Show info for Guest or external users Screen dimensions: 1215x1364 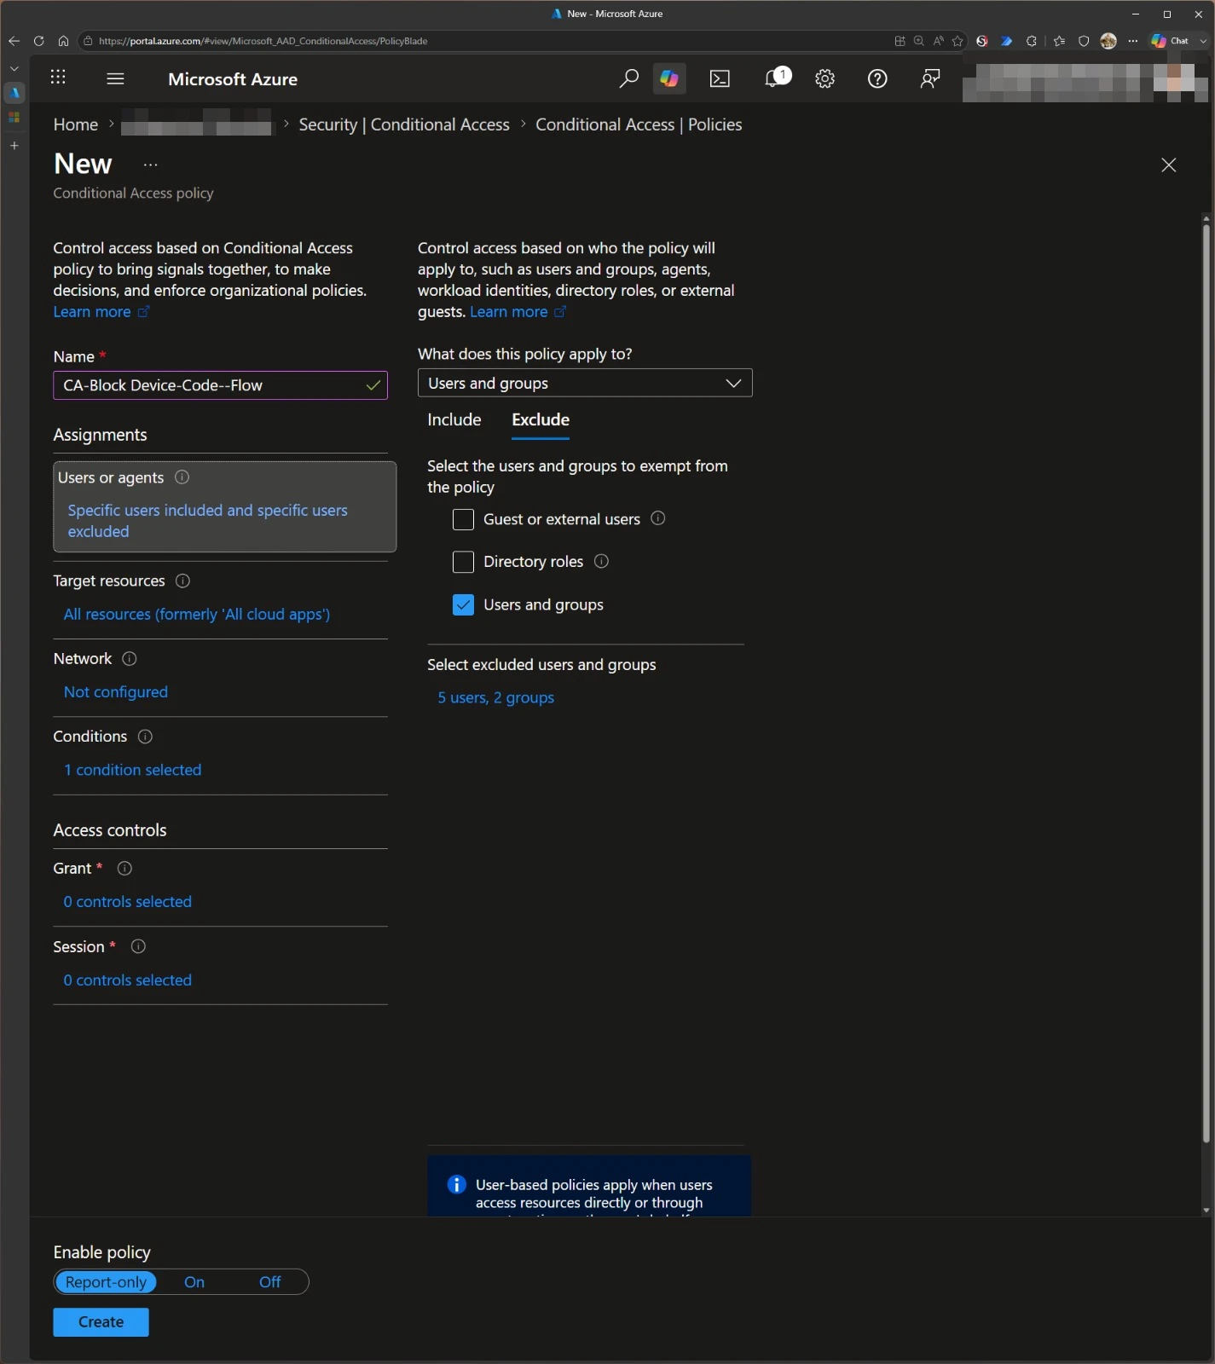(x=658, y=518)
